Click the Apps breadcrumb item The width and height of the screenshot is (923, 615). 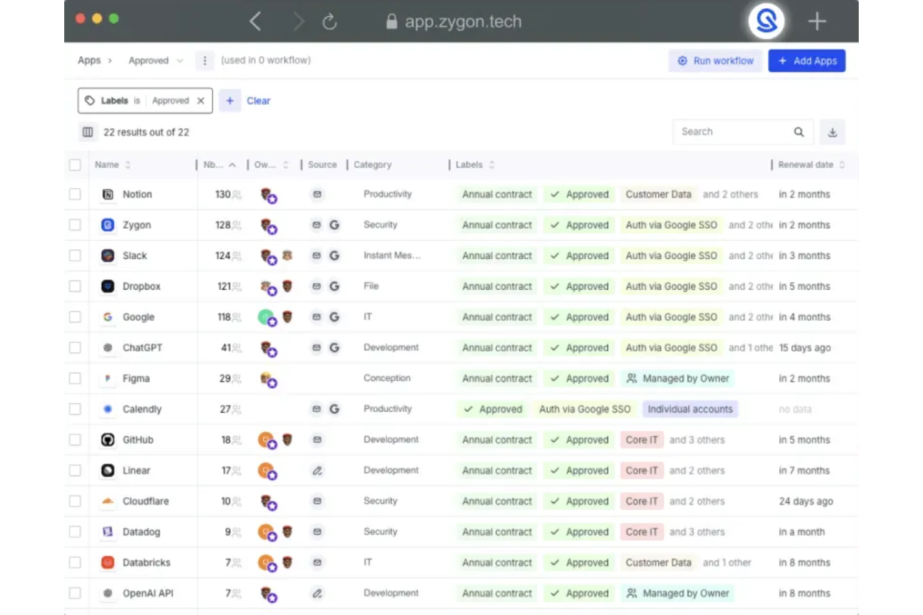click(87, 60)
